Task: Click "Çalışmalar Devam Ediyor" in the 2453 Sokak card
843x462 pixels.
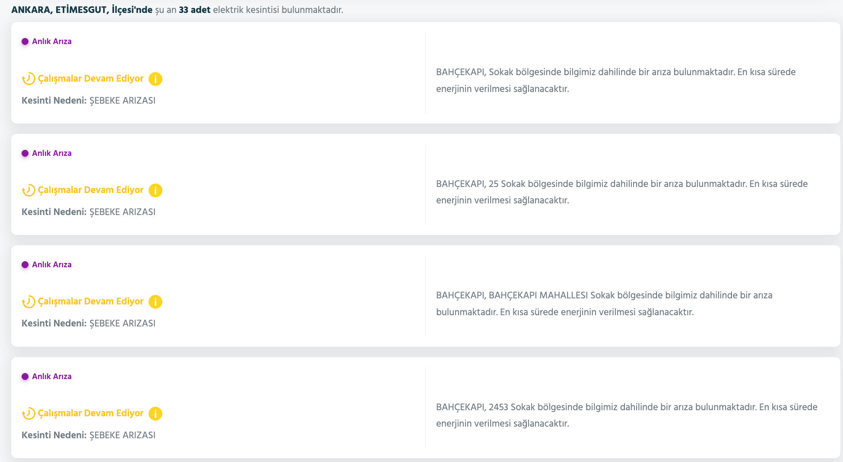Action: pyautogui.click(x=91, y=413)
